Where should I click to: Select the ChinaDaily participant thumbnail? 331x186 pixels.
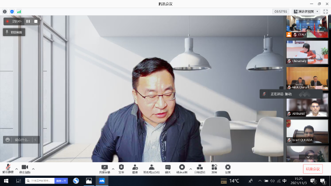[307, 52]
